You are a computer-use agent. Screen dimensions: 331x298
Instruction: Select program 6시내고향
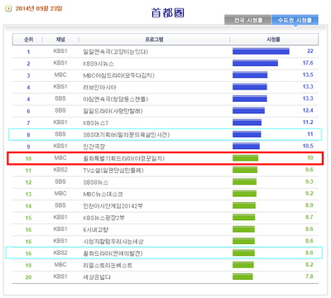pyautogui.click(x=95, y=230)
